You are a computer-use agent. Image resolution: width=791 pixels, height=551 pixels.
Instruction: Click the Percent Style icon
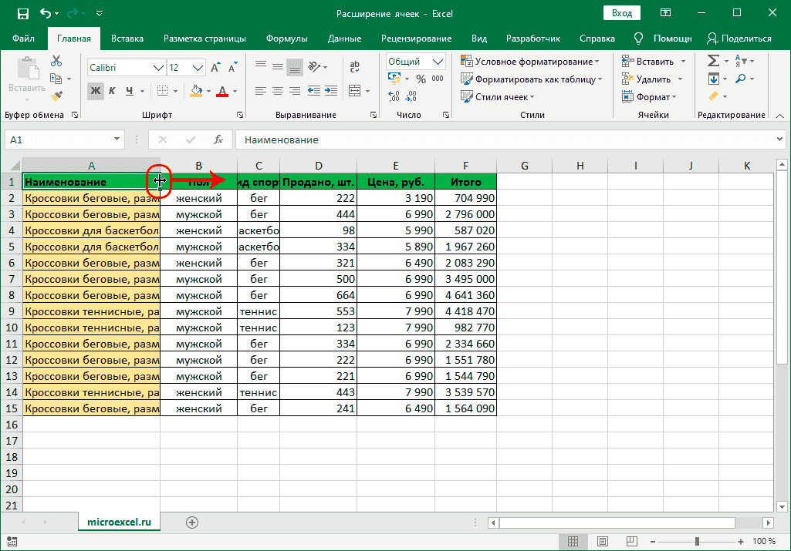(421, 79)
